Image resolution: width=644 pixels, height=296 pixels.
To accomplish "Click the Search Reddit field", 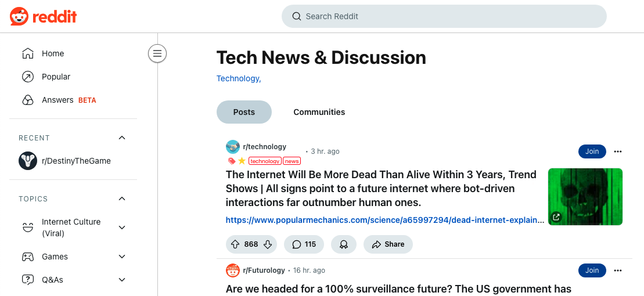I will tap(444, 16).
